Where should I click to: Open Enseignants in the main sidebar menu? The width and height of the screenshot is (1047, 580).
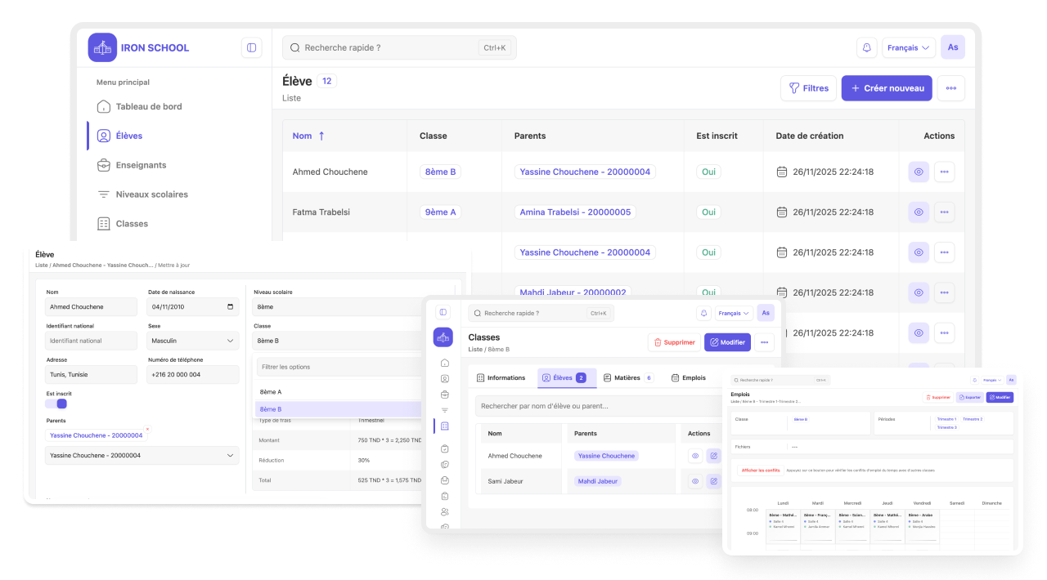pos(141,165)
